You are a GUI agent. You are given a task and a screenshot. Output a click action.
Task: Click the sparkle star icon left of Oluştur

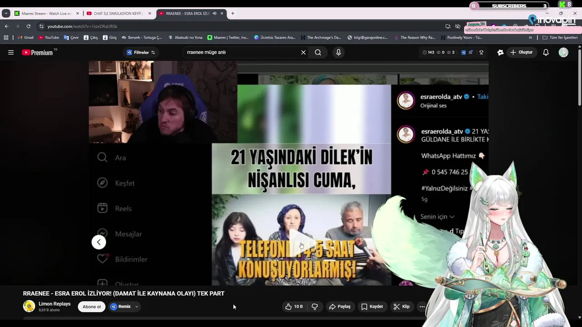coord(500,52)
